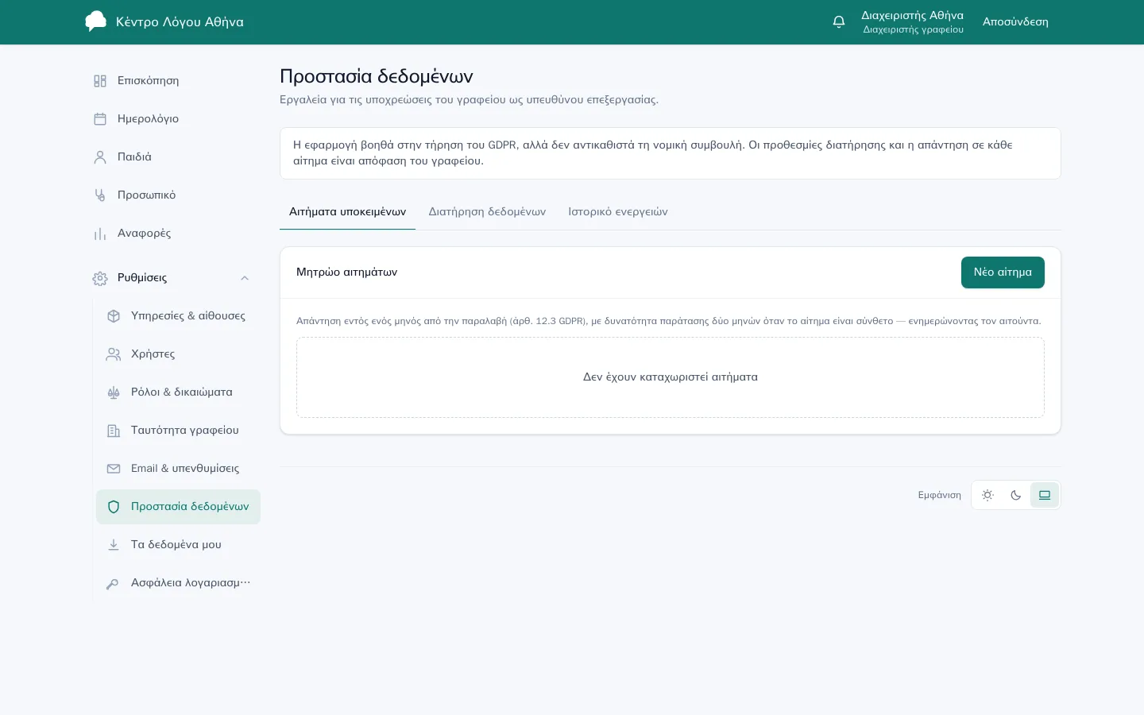This screenshot has width=1144, height=715.
Task: Click the Εργαλεία για τις υποχρεώσεις subtitle
Action: pos(469,100)
